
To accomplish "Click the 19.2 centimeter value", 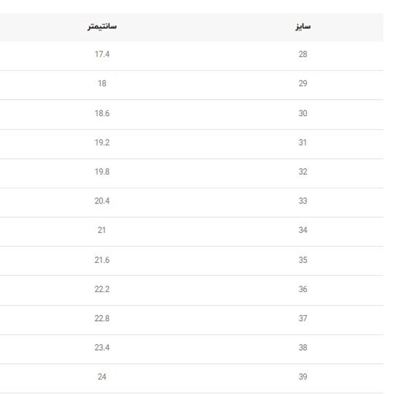I will click(x=102, y=143).
